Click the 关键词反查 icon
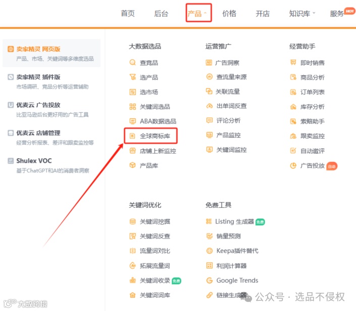The height and width of the screenshot is (311, 356). click(133, 236)
